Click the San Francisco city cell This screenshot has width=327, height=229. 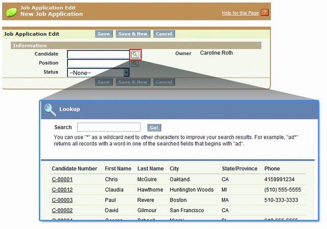coord(186,210)
